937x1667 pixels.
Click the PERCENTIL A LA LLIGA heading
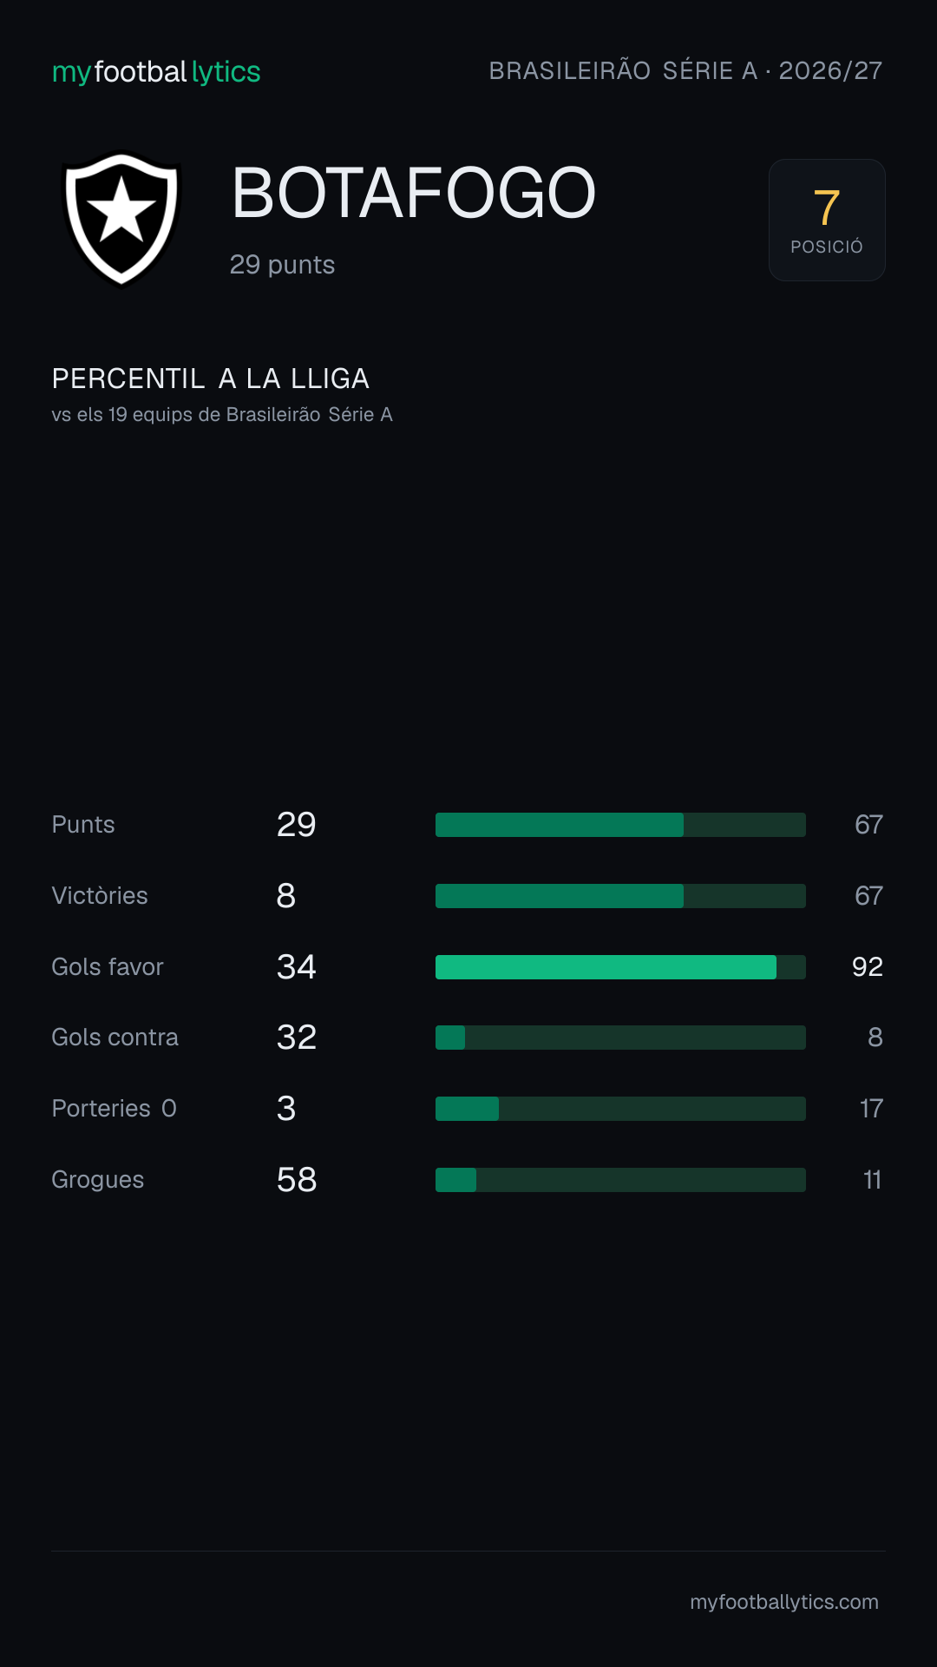pyautogui.click(x=211, y=379)
